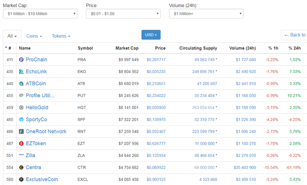Click the ExclusiveCoin logo icon

[x=21, y=179]
